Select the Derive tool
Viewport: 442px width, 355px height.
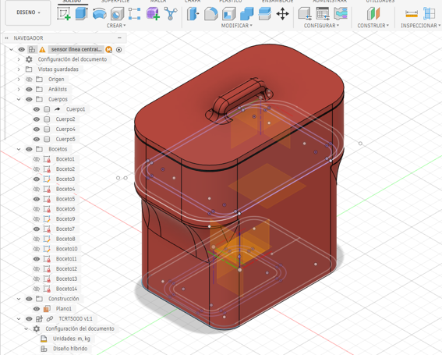tap(170, 13)
